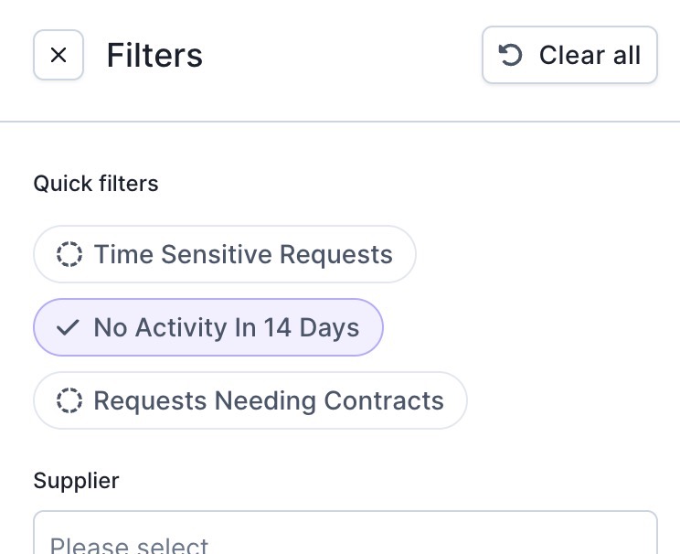The height and width of the screenshot is (554, 680).
Task: Click the checkmark icon on No Activity In 14 Days
Action: pyautogui.click(x=68, y=327)
